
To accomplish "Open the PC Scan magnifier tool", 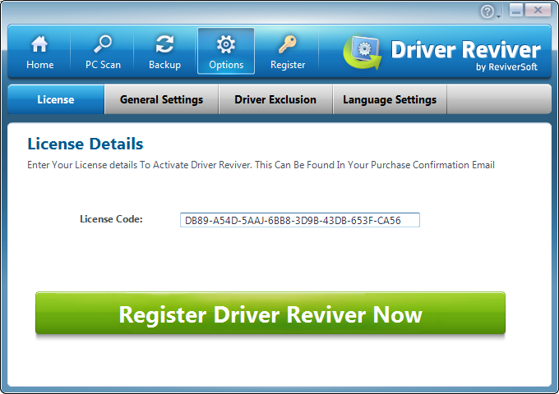I will pyautogui.click(x=103, y=52).
